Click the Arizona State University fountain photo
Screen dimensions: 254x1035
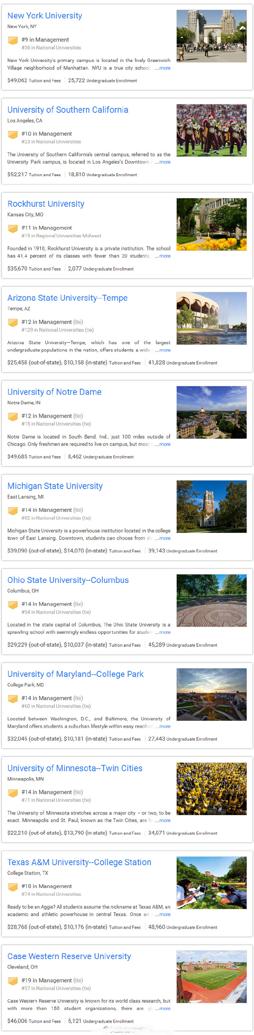tap(212, 318)
